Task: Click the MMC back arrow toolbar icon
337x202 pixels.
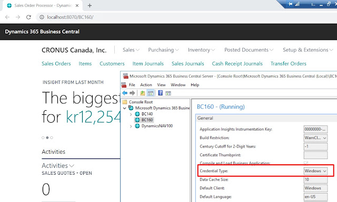Action: pos(125,93)
